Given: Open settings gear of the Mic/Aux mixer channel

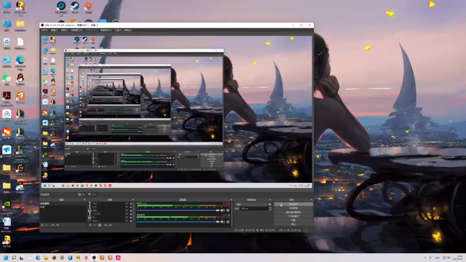Looking at the screenshot, I should (x=228, y=210).
